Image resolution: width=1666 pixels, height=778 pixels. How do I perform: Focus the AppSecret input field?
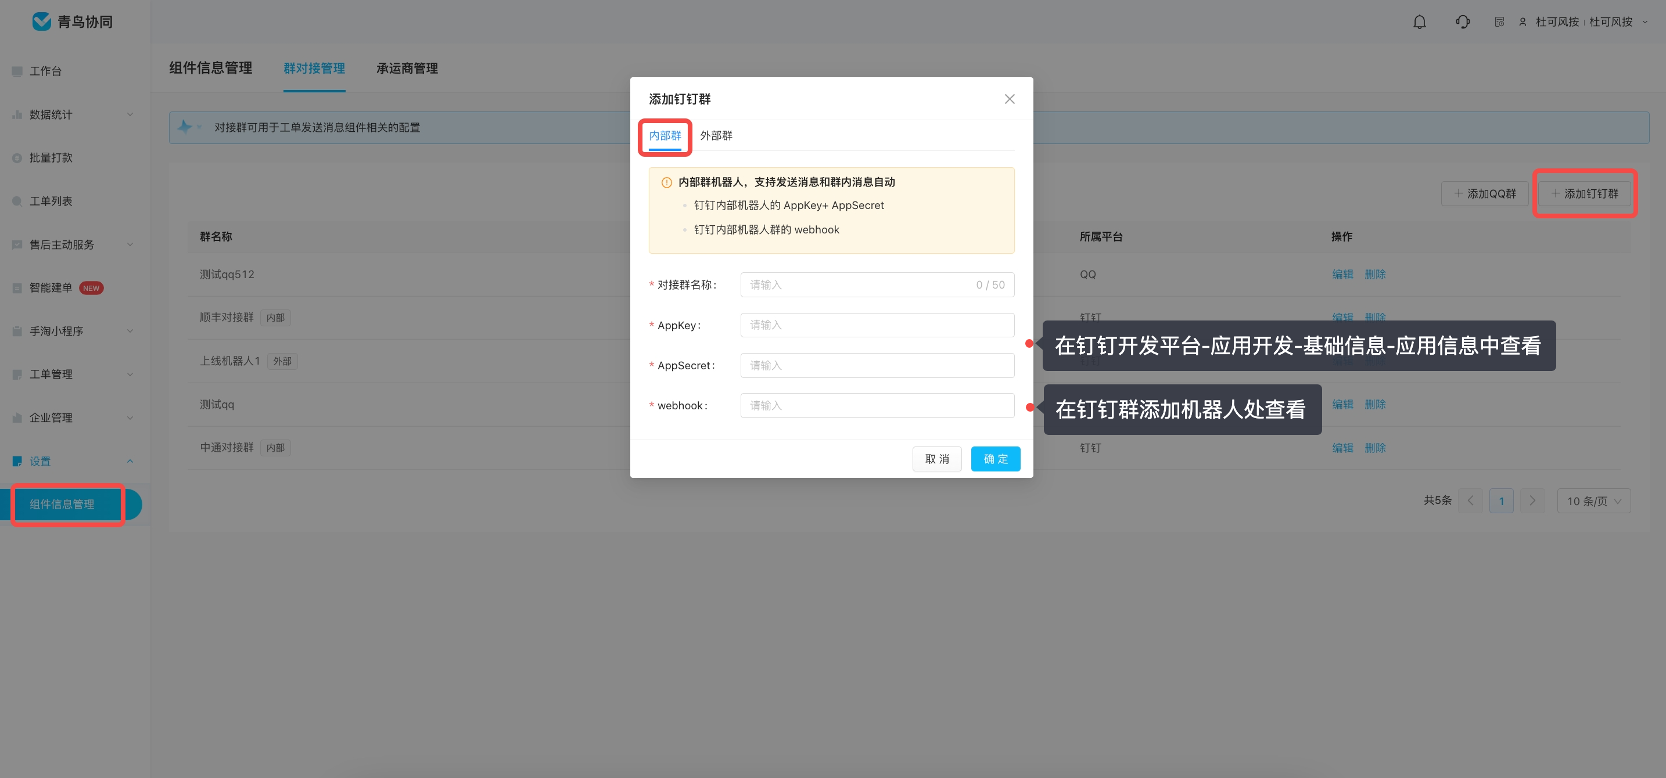point(877,366)
